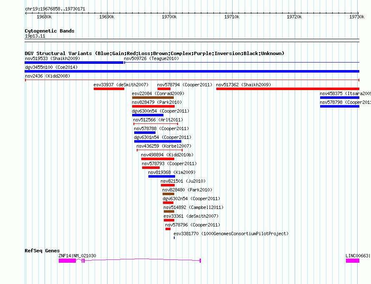The image size is (371, 284).
Task: Click the nsv821501 (Ju2010) variant label
Action: click(x=183, y=181)
